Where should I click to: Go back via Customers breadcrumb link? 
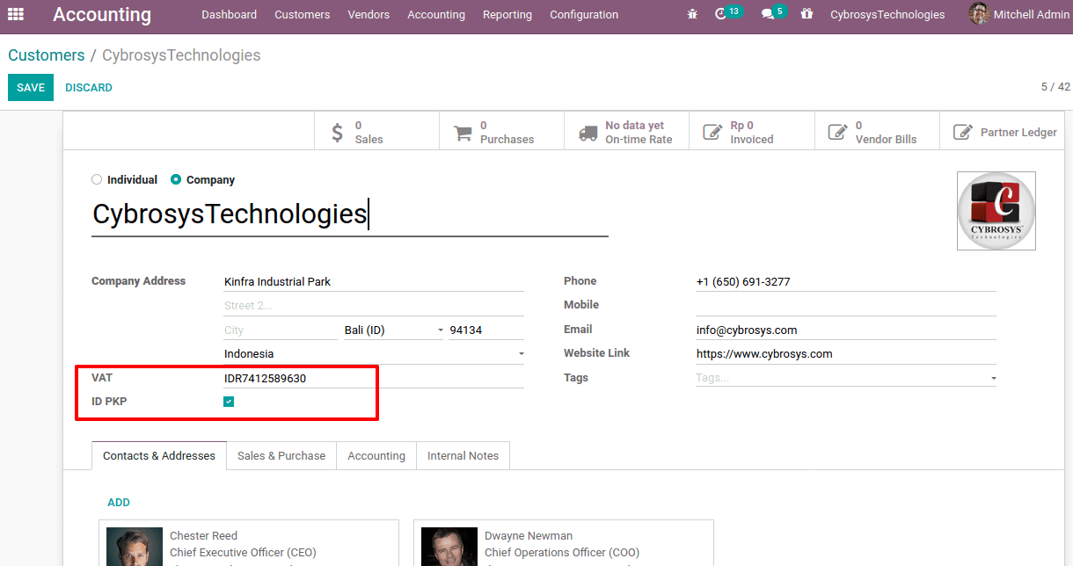pyautogui.click(x=47, y=55)
